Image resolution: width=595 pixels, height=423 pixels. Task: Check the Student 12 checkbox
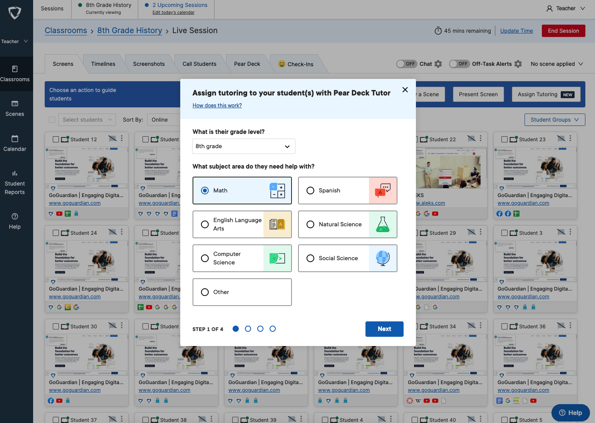point(56,139)
